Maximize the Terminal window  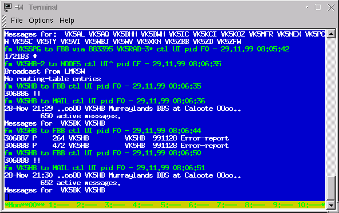click(318, 7)
